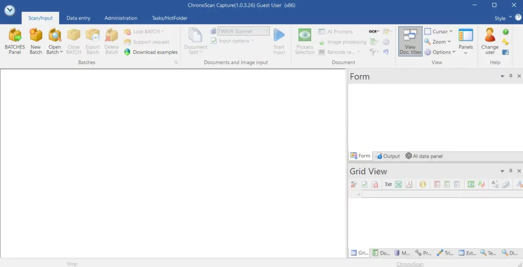Click the Stop button in status bar
Viewport: 523px width, 267px height.
pos(72,263)
